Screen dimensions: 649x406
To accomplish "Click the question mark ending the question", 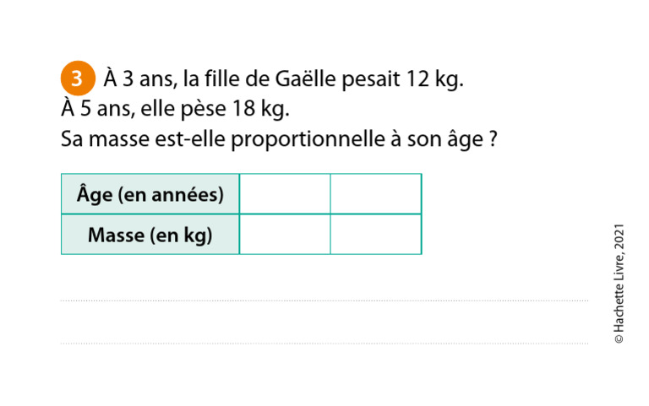I will point(492,138).
